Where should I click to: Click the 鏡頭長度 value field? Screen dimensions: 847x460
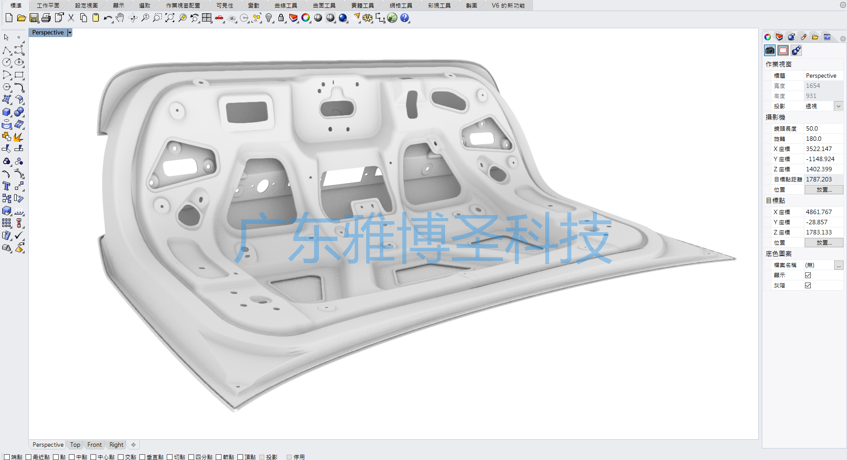click(x=823, y=128)
